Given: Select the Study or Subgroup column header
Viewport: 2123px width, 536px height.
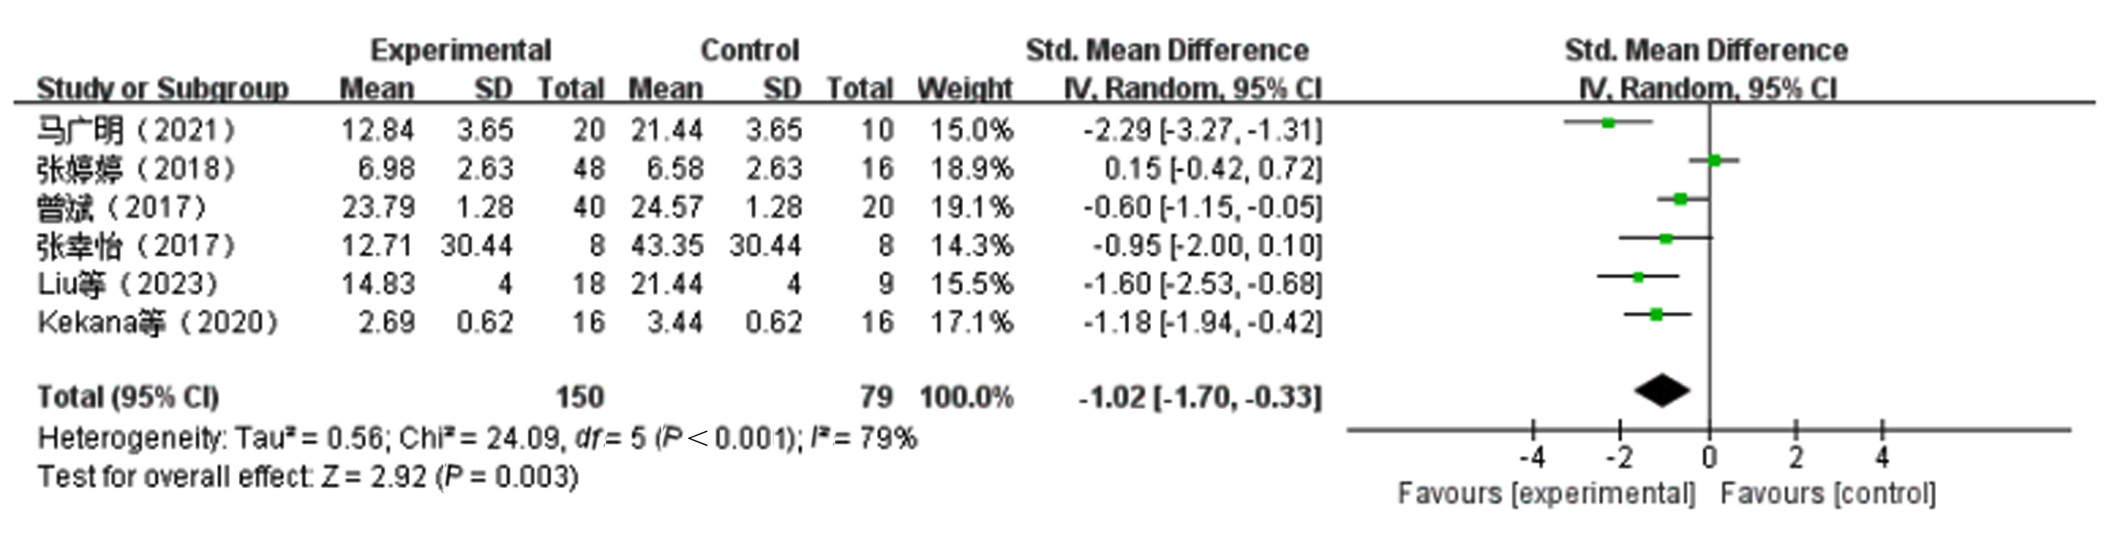Looking at the screenshot, I should [x=163, y=88].
